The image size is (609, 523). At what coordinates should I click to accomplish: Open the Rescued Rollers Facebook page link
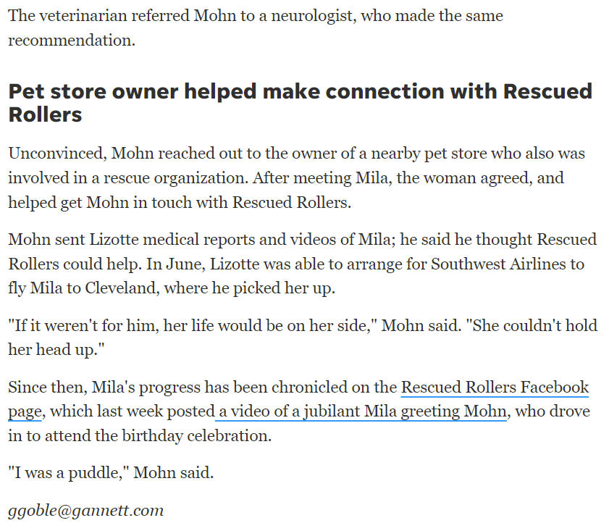[x=495, y=388]
